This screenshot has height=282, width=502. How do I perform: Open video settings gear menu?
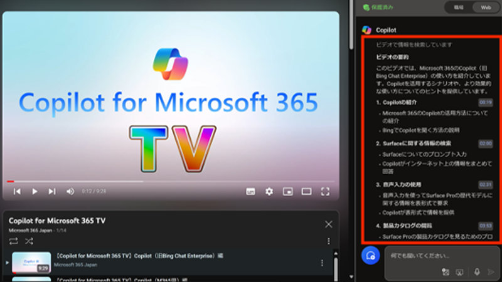click(269, 191)
